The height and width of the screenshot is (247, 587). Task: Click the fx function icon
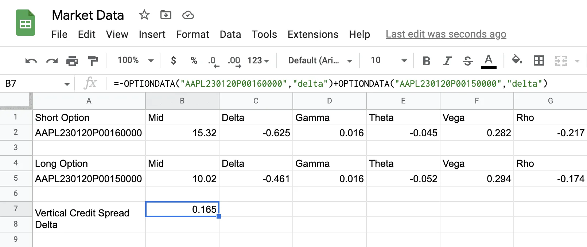90,83
